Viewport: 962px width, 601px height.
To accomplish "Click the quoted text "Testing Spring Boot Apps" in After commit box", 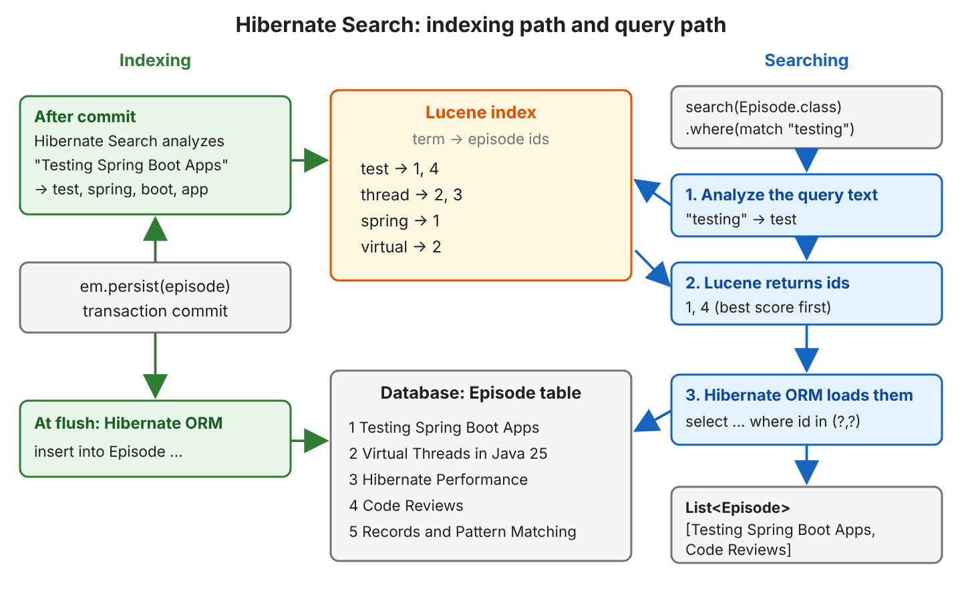I will [131, 165].
